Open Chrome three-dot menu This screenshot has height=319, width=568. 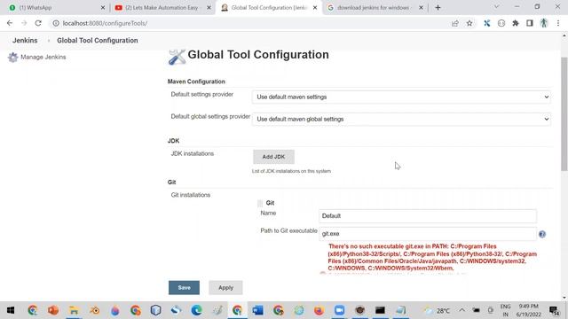tap(558, 23)
